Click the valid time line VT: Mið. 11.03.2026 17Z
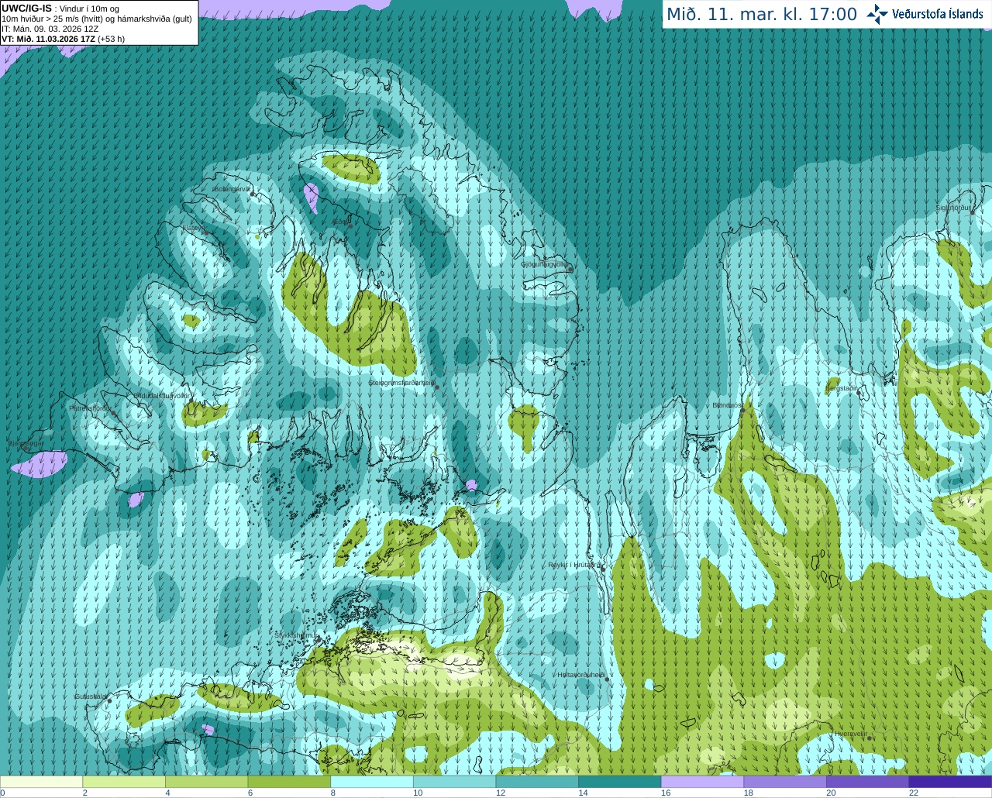The image size is (992, 798). point(48,39)
